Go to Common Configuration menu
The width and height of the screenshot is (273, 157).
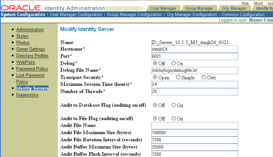(243, 15)
